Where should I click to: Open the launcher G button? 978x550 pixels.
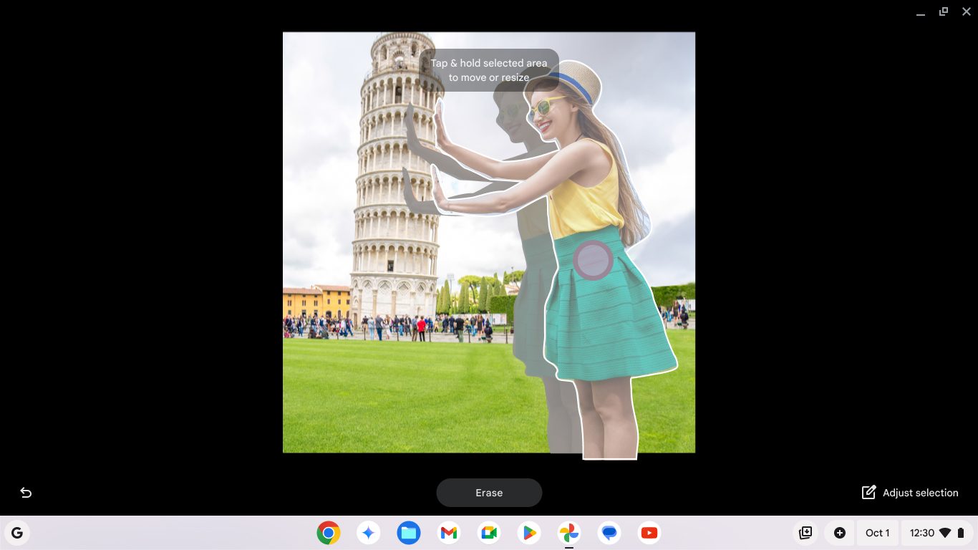pyautogui.click(x=17, y=533)
